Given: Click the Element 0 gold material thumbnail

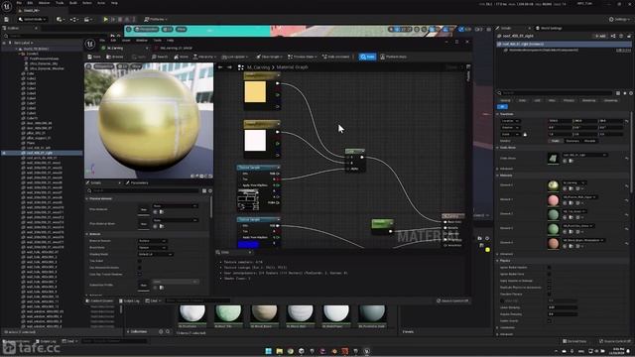Looking at the screenshot, I should (553, 185).
